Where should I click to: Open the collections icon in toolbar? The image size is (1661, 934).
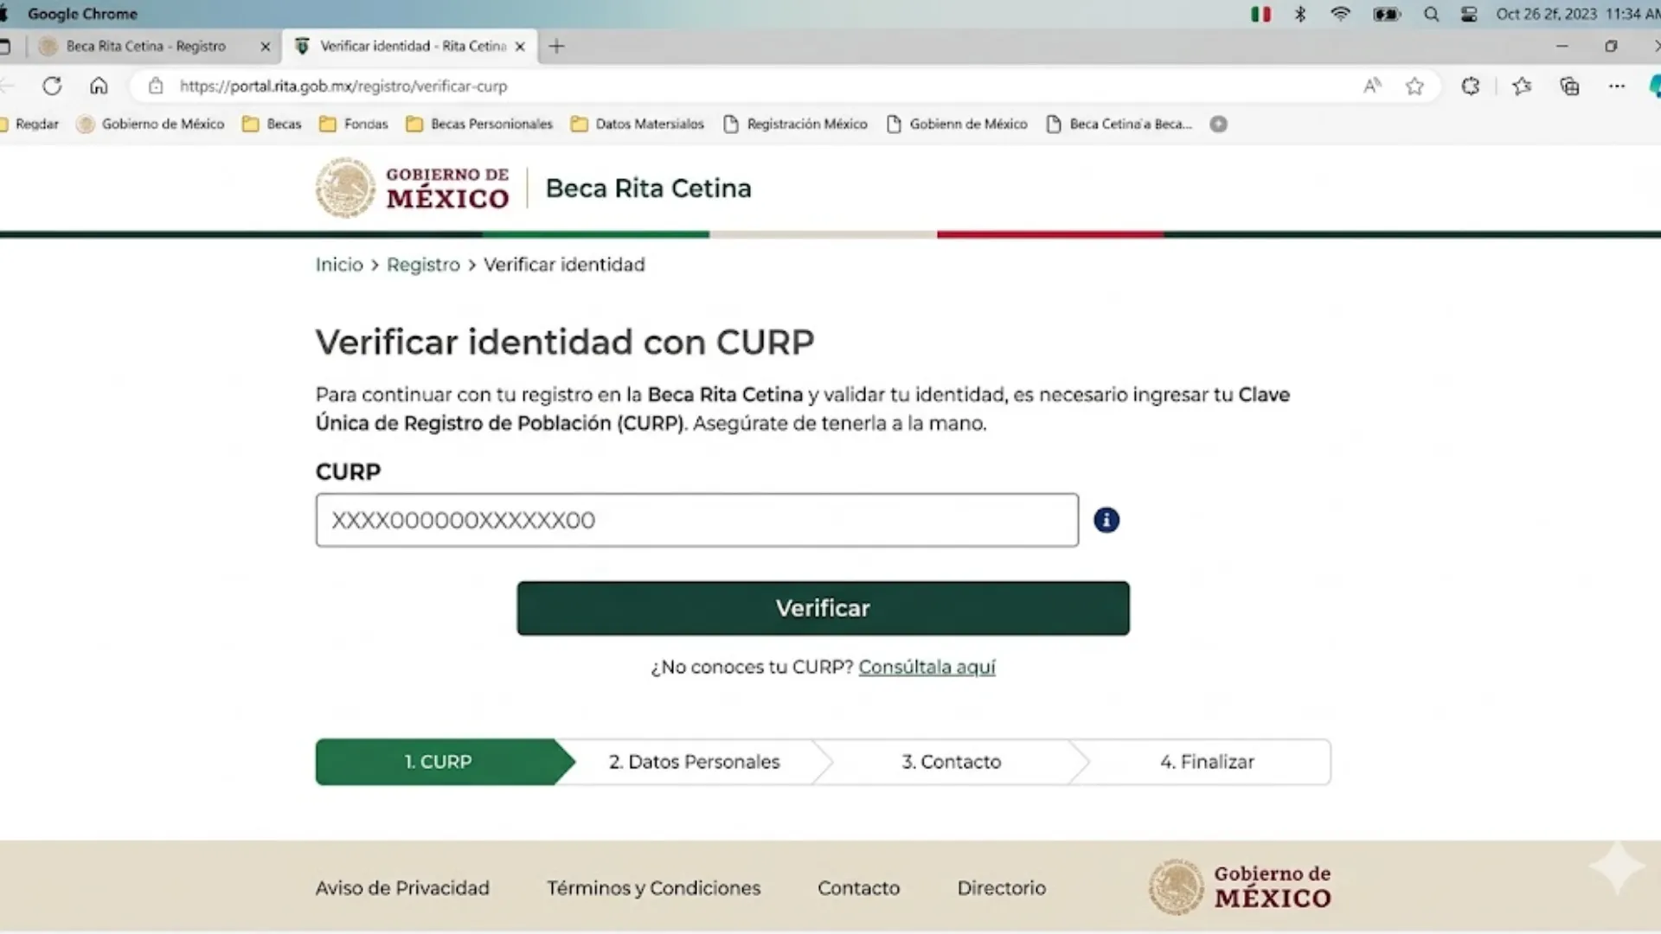click(1569, 86)
